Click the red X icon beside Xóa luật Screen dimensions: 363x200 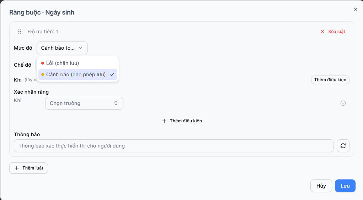[322, 32]
